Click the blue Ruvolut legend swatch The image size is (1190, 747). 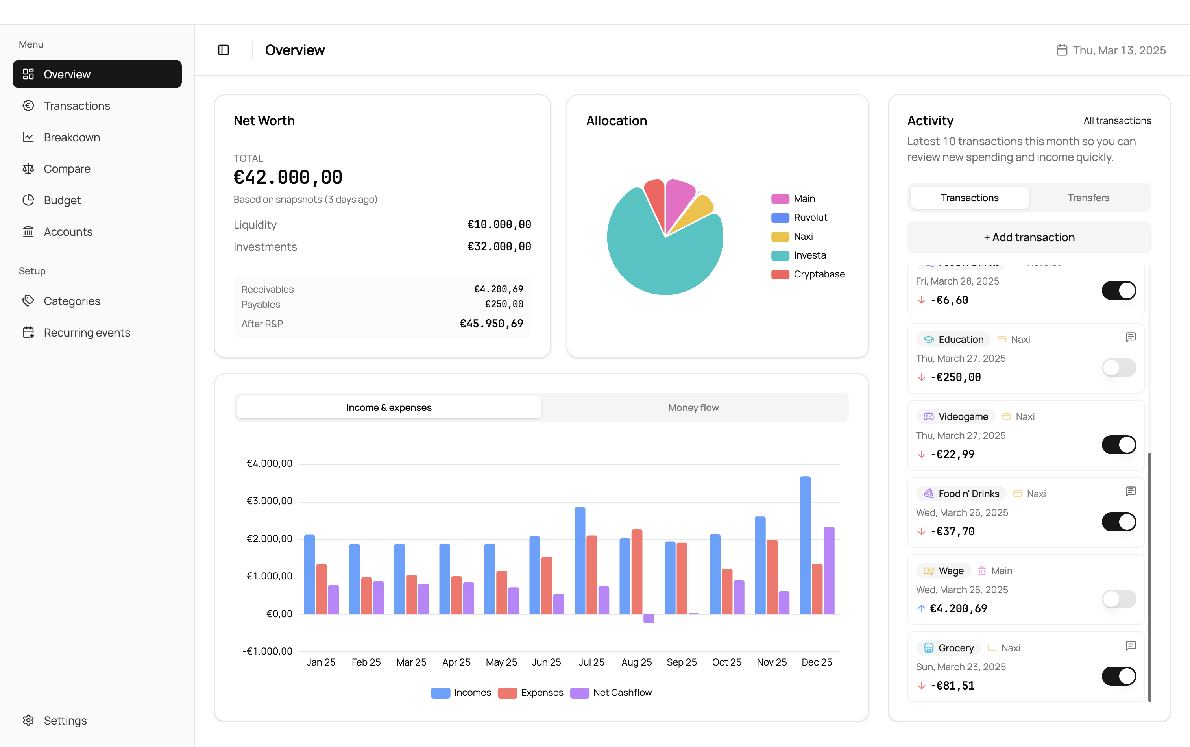tap(780, 218)
